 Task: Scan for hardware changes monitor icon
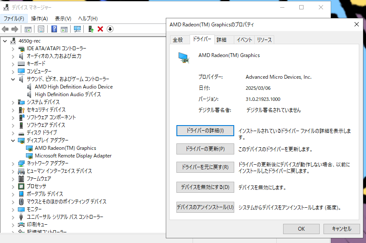(77, 29)
